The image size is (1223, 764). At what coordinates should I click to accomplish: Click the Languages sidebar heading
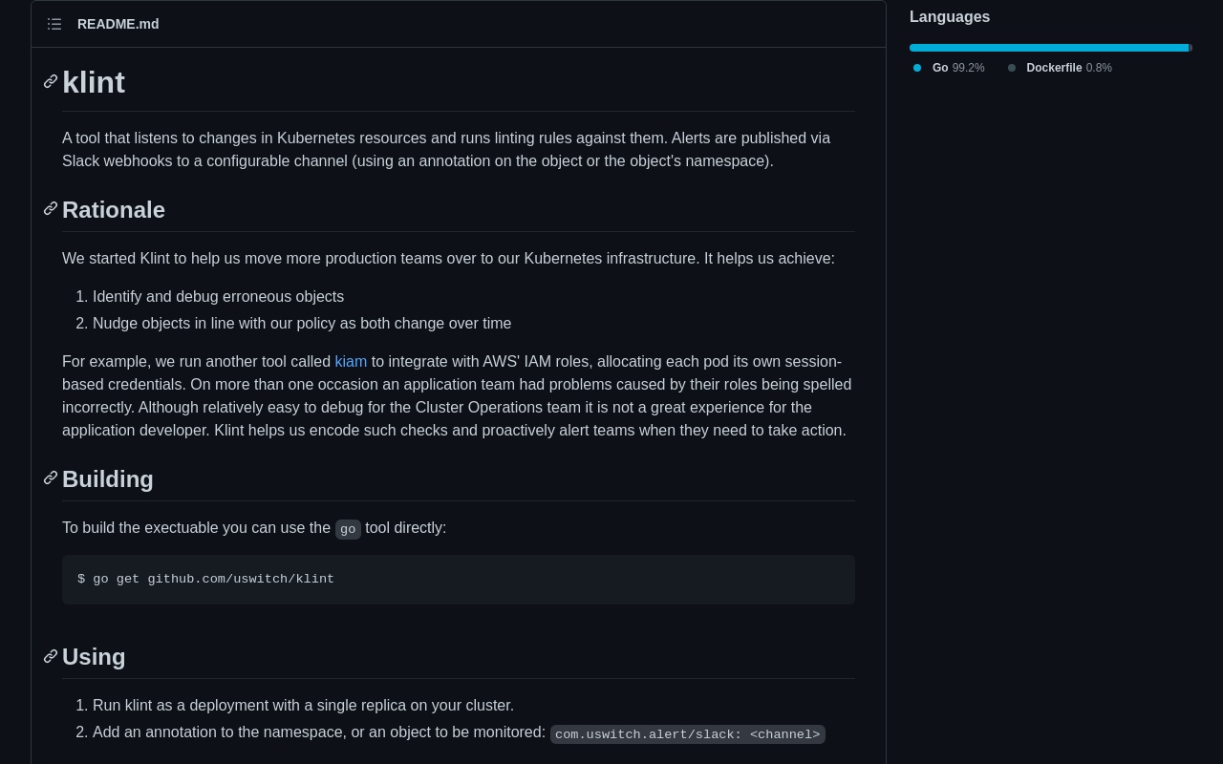pyautogui.click(x=950, y=17)
